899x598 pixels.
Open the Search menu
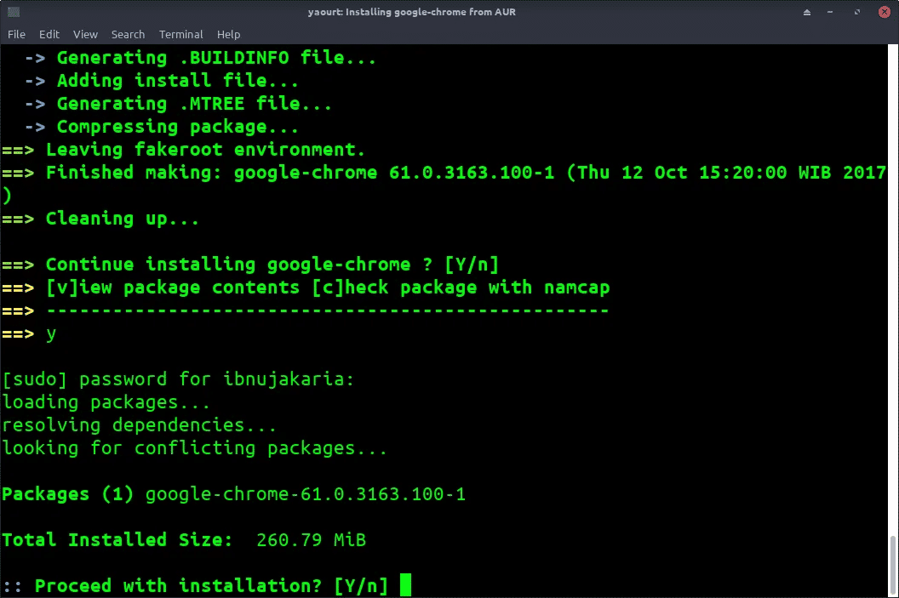point(128,34)
